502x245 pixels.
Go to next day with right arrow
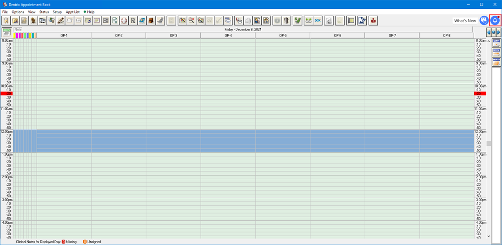pyautogui.click(x=499, y=32)
